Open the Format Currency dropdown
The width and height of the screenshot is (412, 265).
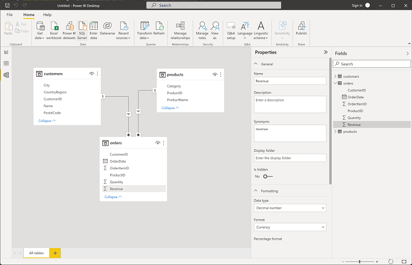(x=290, y=227)
